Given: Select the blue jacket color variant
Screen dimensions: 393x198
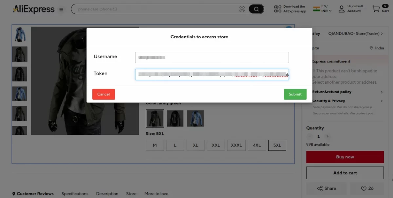Looking at the screenshot, I should (195, 118).
